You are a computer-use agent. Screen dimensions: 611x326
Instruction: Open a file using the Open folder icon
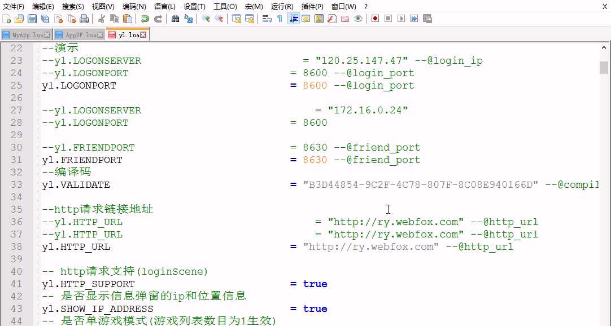point(19,19)
